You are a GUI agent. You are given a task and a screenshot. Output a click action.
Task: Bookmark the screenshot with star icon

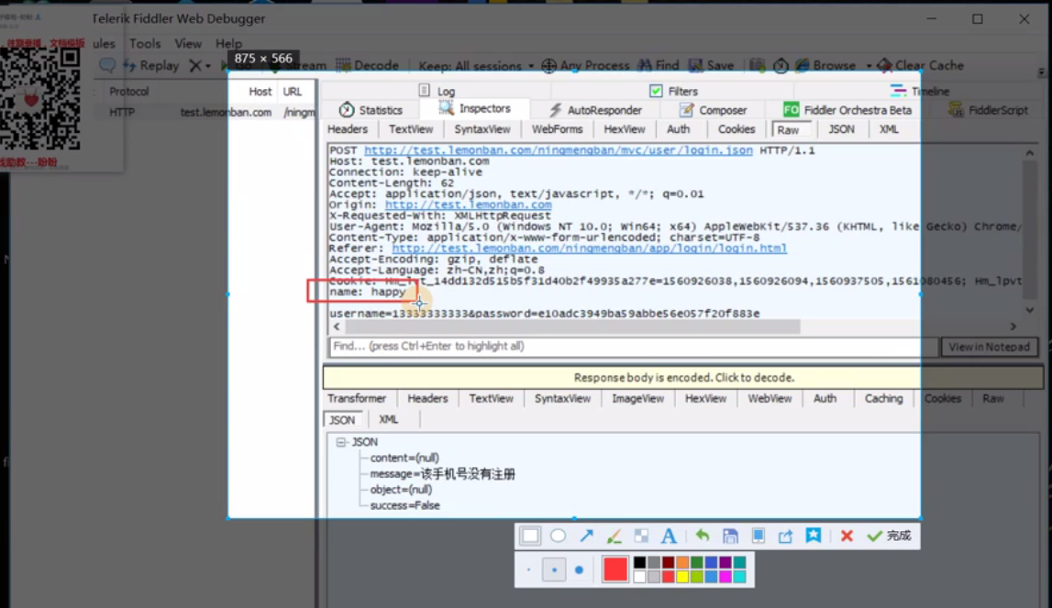[814, 535]
